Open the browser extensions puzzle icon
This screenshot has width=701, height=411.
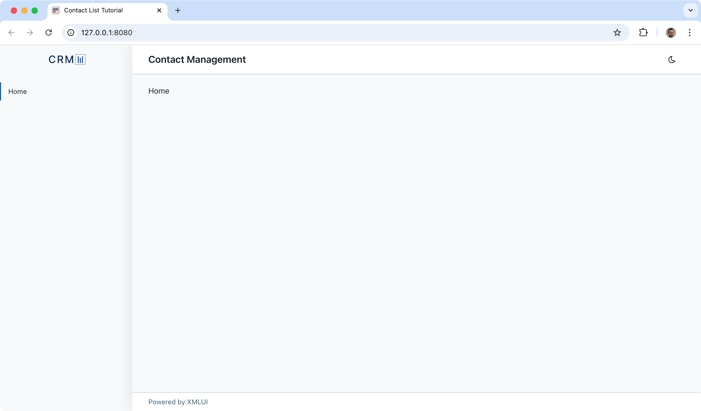point(643,33)
